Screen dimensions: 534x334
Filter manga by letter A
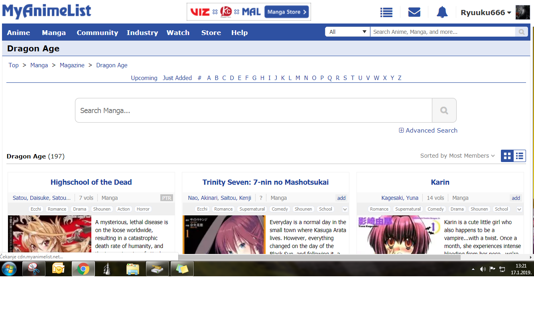pos(209,78)
